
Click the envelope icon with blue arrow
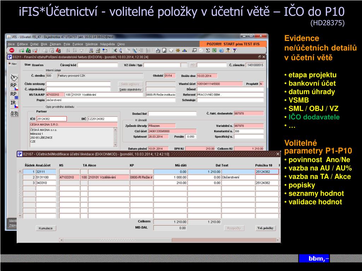point(105,50)
